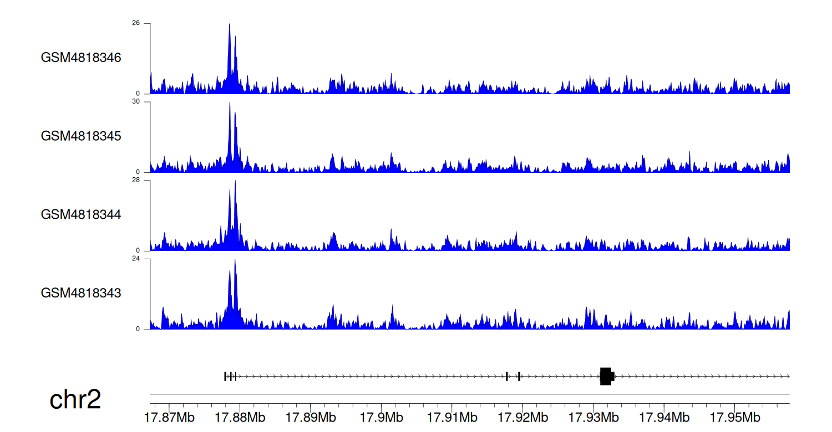This screenshot has height=432, width=832.
Task: Click the GSM4818346 track label
Action: tap(81, 58)
